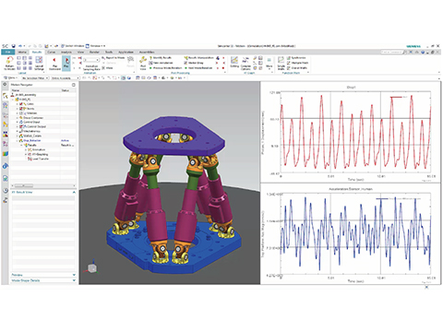Collapse the Results tree node
This screenshot has width=443, height=332.
(21, 145)
